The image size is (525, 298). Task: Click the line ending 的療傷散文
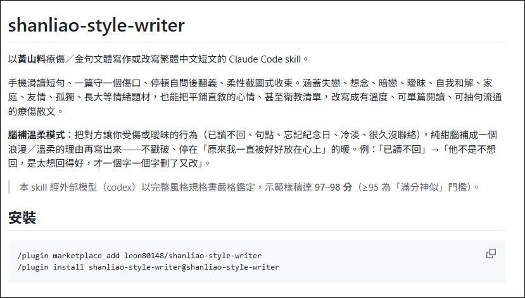[36, 112]
